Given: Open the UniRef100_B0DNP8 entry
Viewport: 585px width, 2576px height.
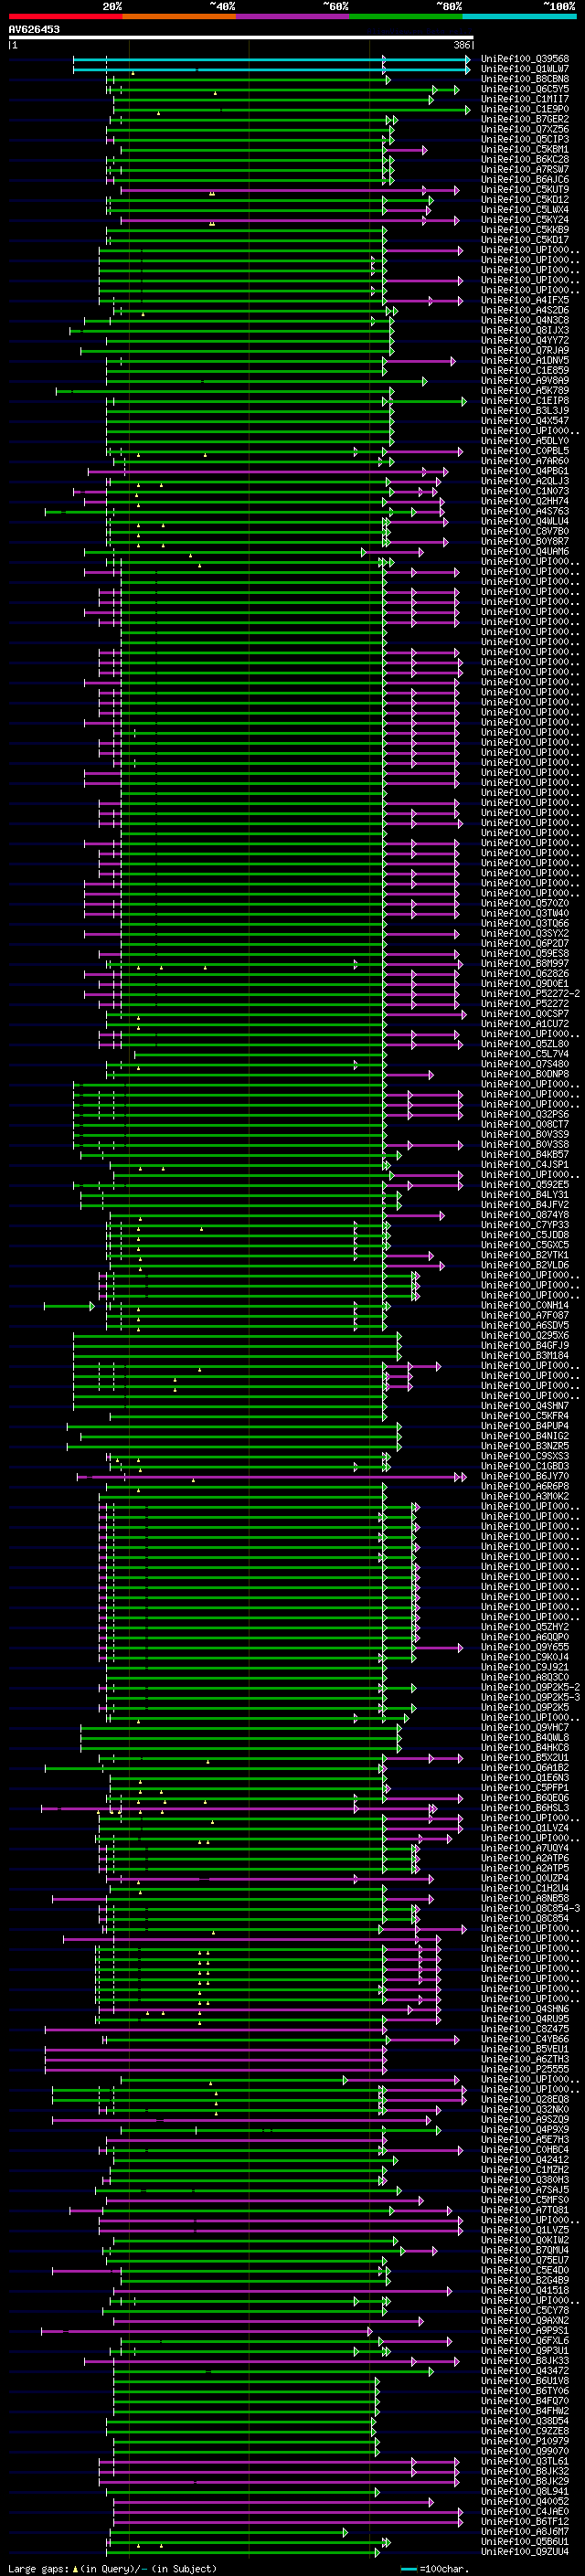Looking at the screenshot, I should [x=525, y=1074].
